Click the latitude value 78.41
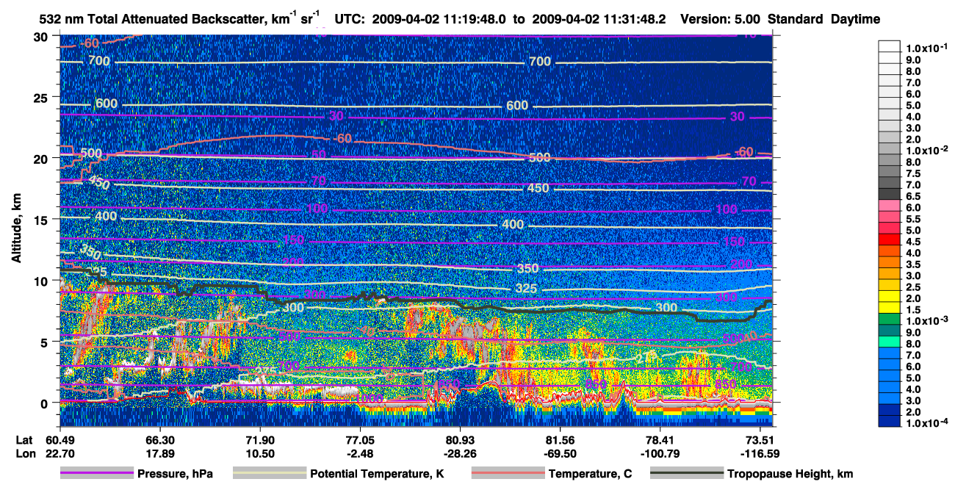 (660, 440)
